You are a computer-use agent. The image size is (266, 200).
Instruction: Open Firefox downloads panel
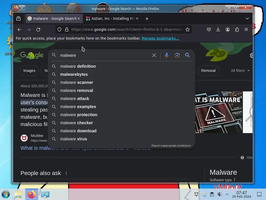[218, 30]
